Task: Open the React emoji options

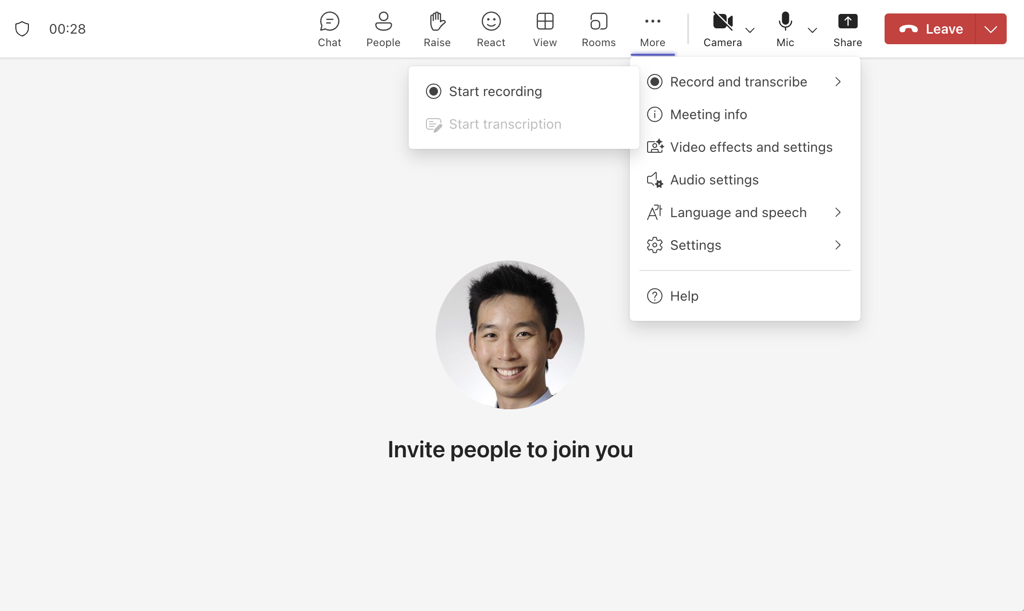Action: pos(491,29)
